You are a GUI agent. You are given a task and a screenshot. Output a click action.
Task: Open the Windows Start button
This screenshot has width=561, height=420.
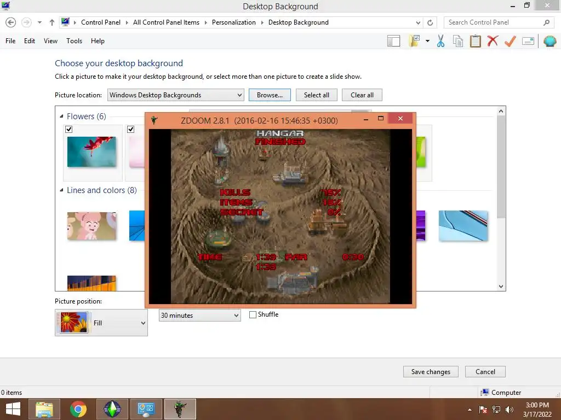pyautogui.click(x=13, y=409)
